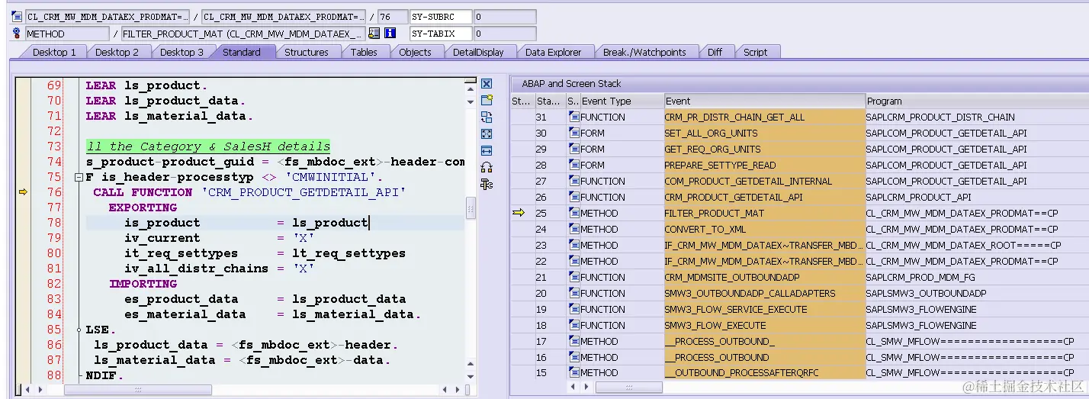Click program SAPLCRM_PROD_MDM_FG in stack

[x=920, y=277]
